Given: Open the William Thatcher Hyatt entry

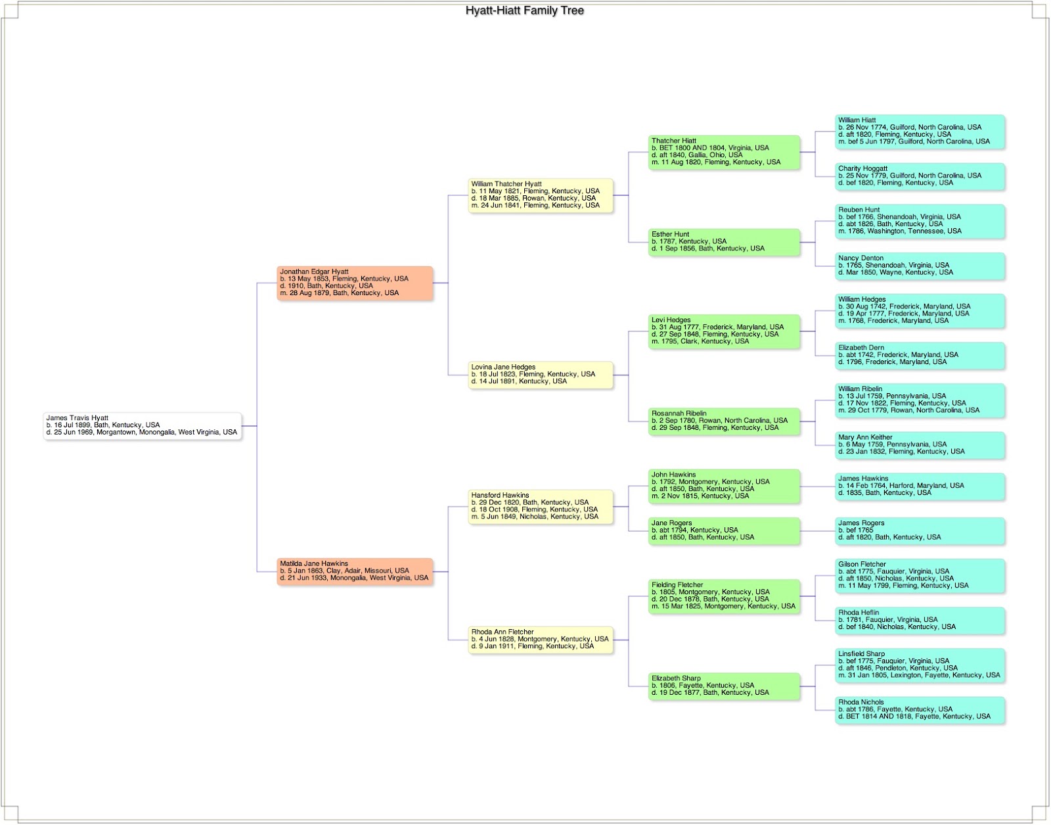Looking at the screenshot, I should click(x=541, y=193).
